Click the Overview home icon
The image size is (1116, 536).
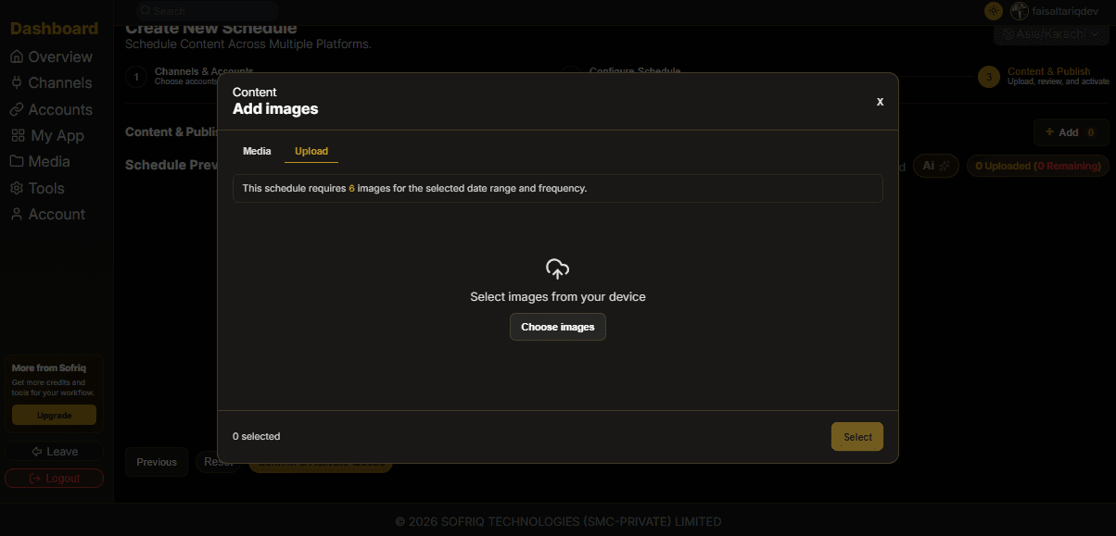[17, 56]
